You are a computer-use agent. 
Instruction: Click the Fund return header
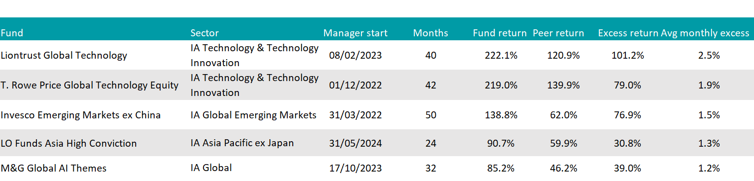500,33
